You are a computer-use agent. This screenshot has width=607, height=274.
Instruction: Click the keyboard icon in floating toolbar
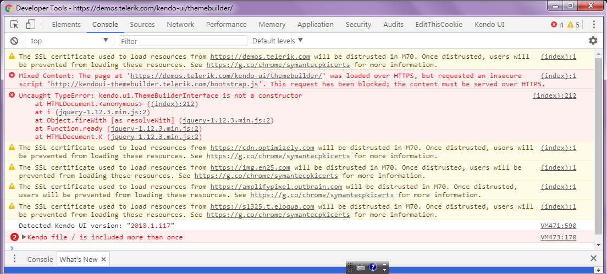click(x=361, y=267)
